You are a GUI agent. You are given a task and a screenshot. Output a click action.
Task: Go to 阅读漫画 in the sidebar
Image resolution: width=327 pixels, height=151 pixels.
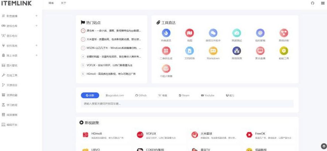click(9, 115)
